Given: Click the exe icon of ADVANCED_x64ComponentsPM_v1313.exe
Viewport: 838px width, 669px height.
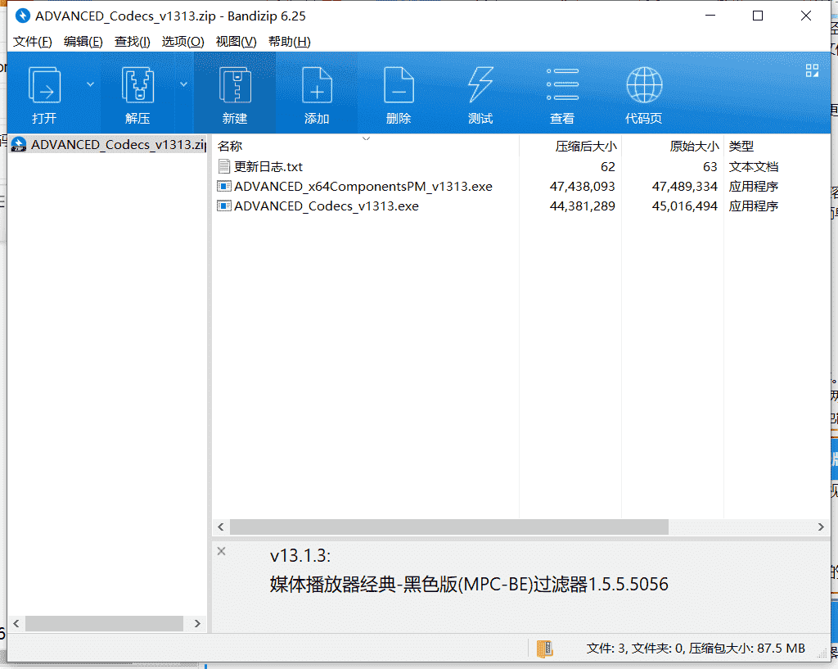Looking at the screenshot, I should [224, 186].
